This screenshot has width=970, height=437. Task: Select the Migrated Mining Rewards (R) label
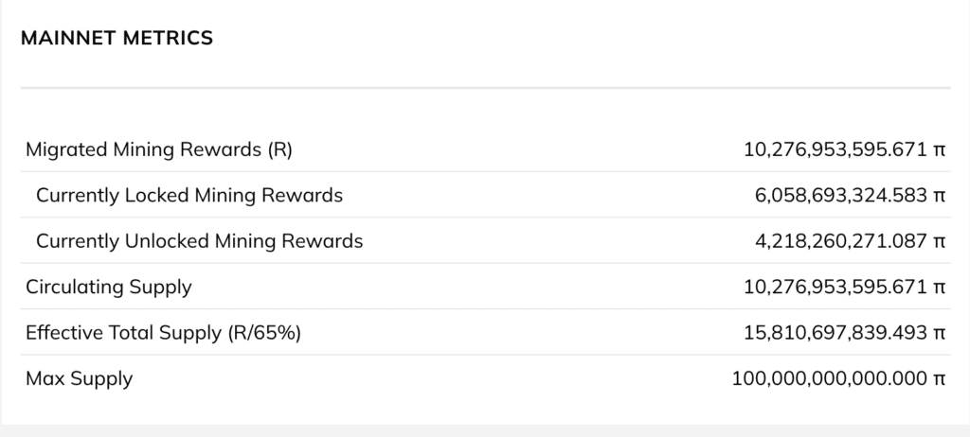pos(166,149)
